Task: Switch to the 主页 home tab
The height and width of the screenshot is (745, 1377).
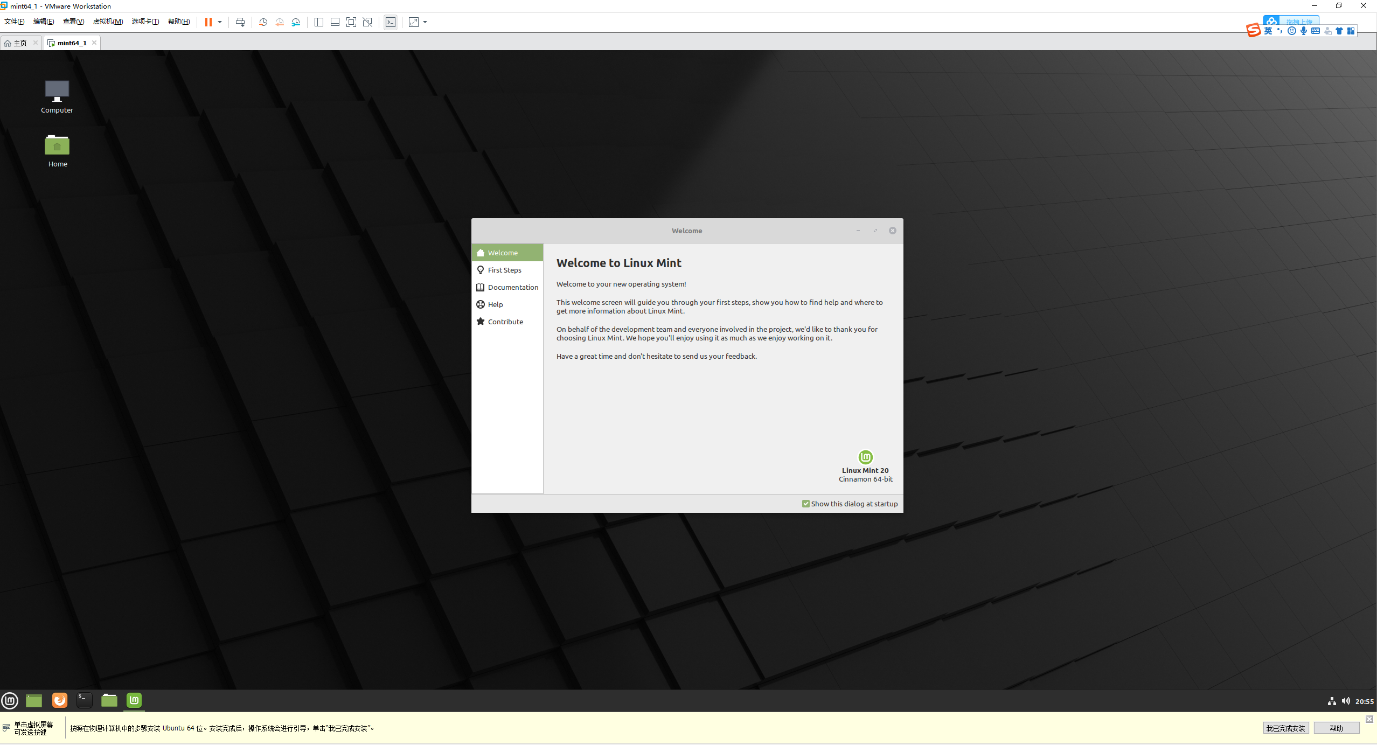Action: click(19, 43)
